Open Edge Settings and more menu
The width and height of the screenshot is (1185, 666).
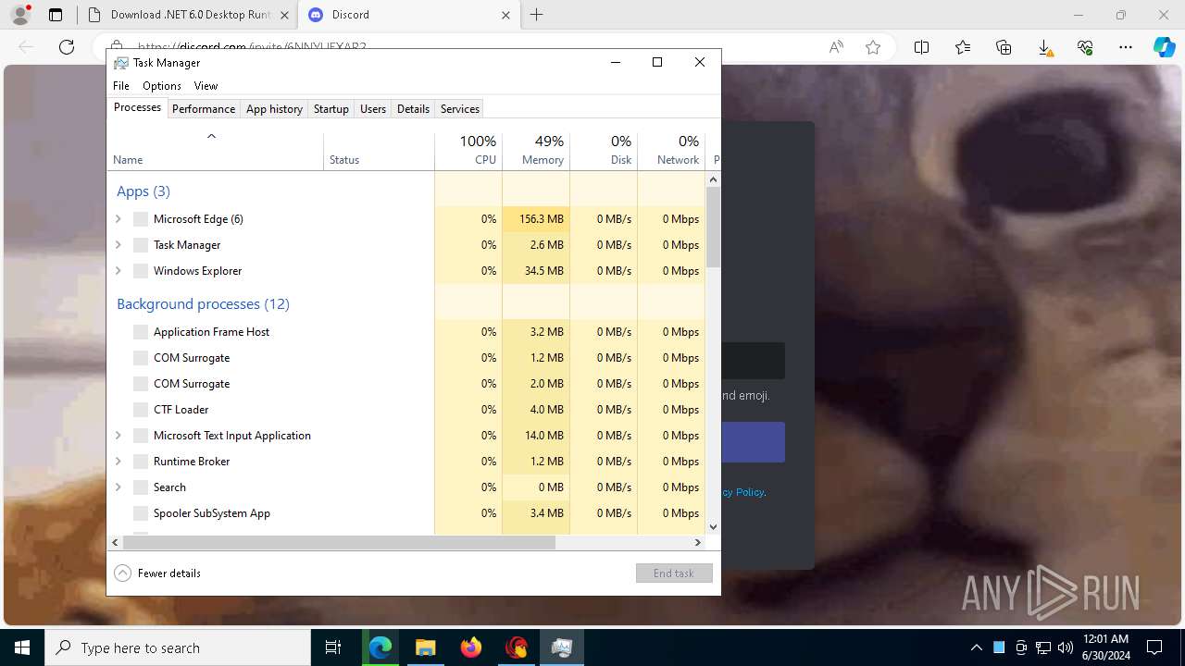click(x=1126, y=47)
